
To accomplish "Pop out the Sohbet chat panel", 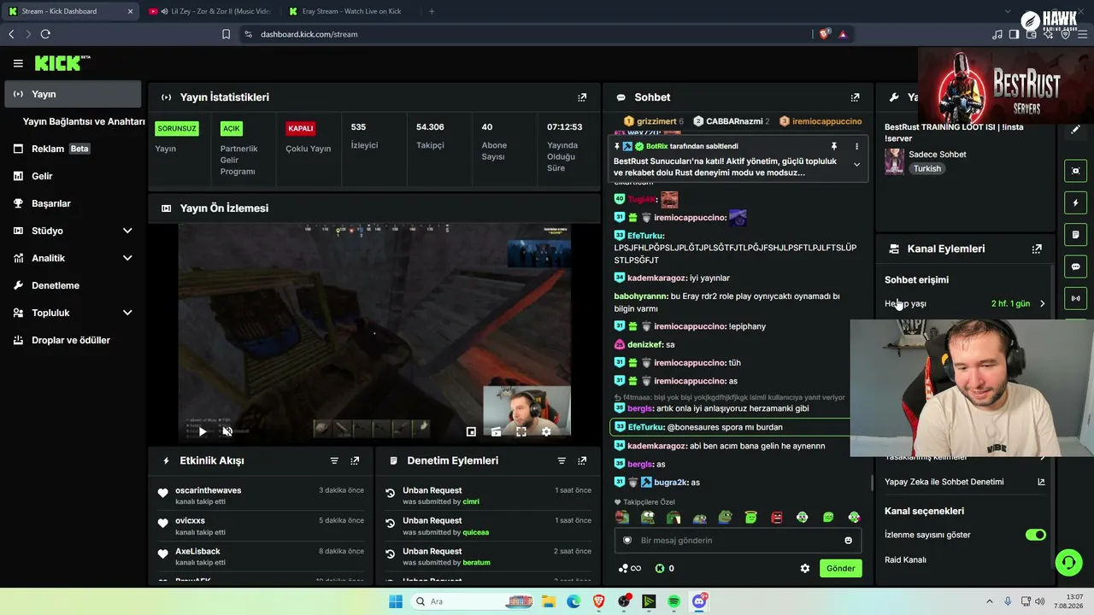I will point(855,97).
